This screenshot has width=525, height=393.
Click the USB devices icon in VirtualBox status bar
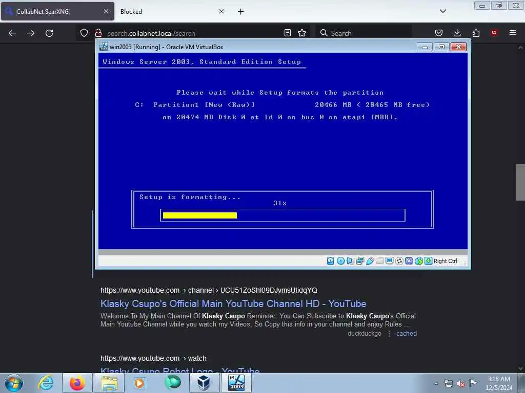click(370, 261)
